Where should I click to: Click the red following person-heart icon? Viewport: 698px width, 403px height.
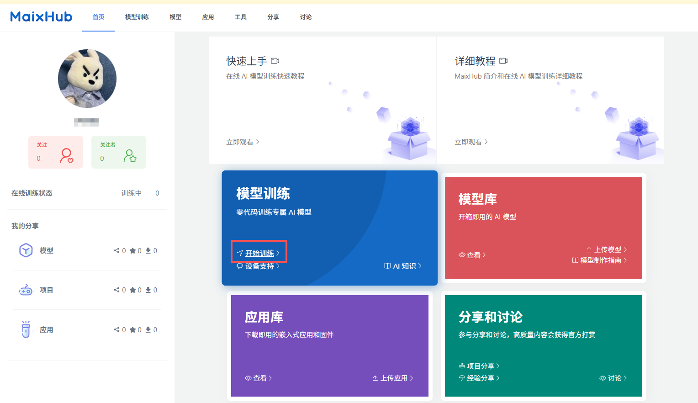[67, 156]
